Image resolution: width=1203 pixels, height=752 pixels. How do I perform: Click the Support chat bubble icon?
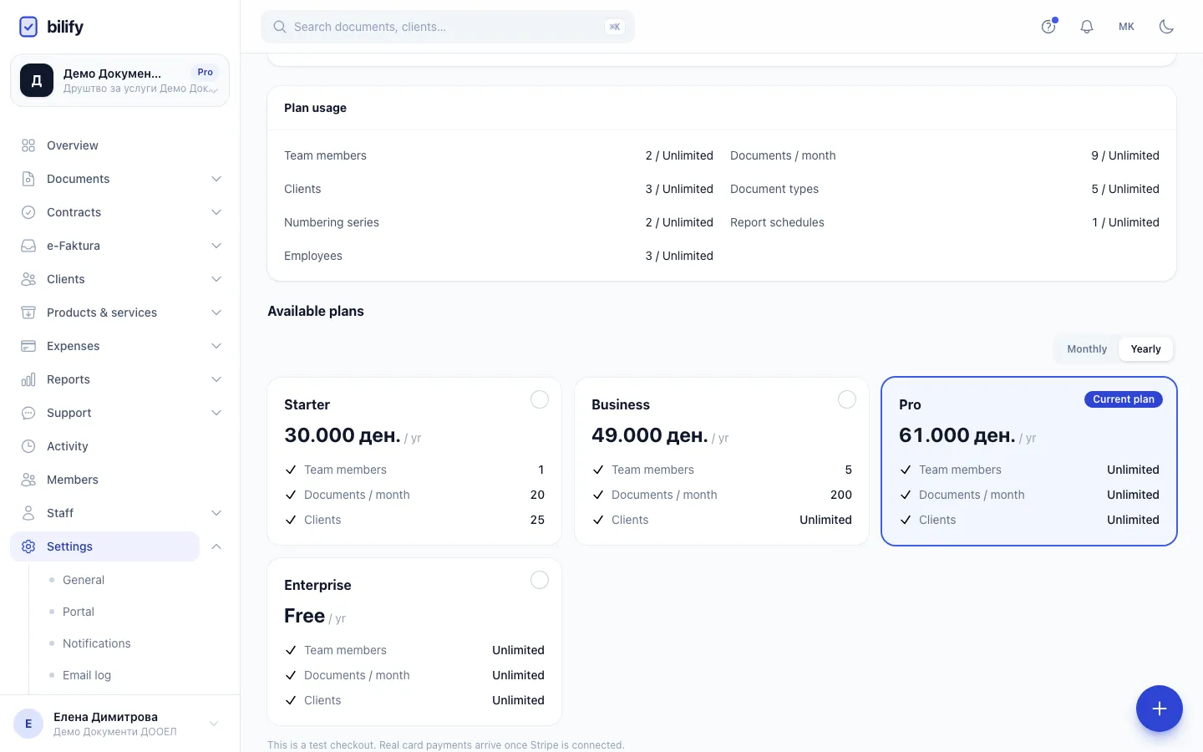tap(28, 413)
